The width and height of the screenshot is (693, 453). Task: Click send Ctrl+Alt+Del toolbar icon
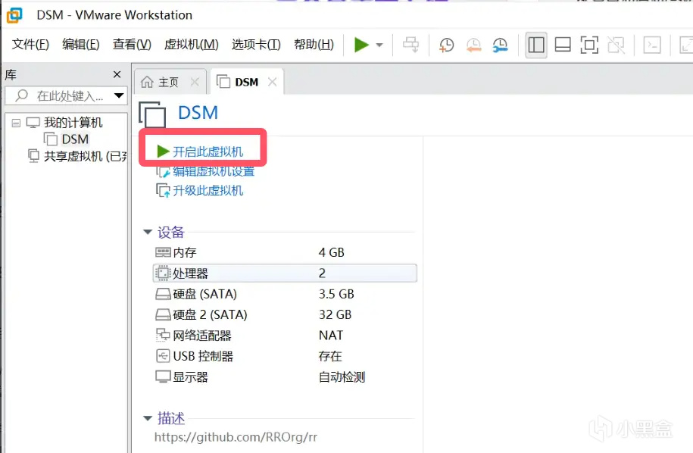point(411,45)
